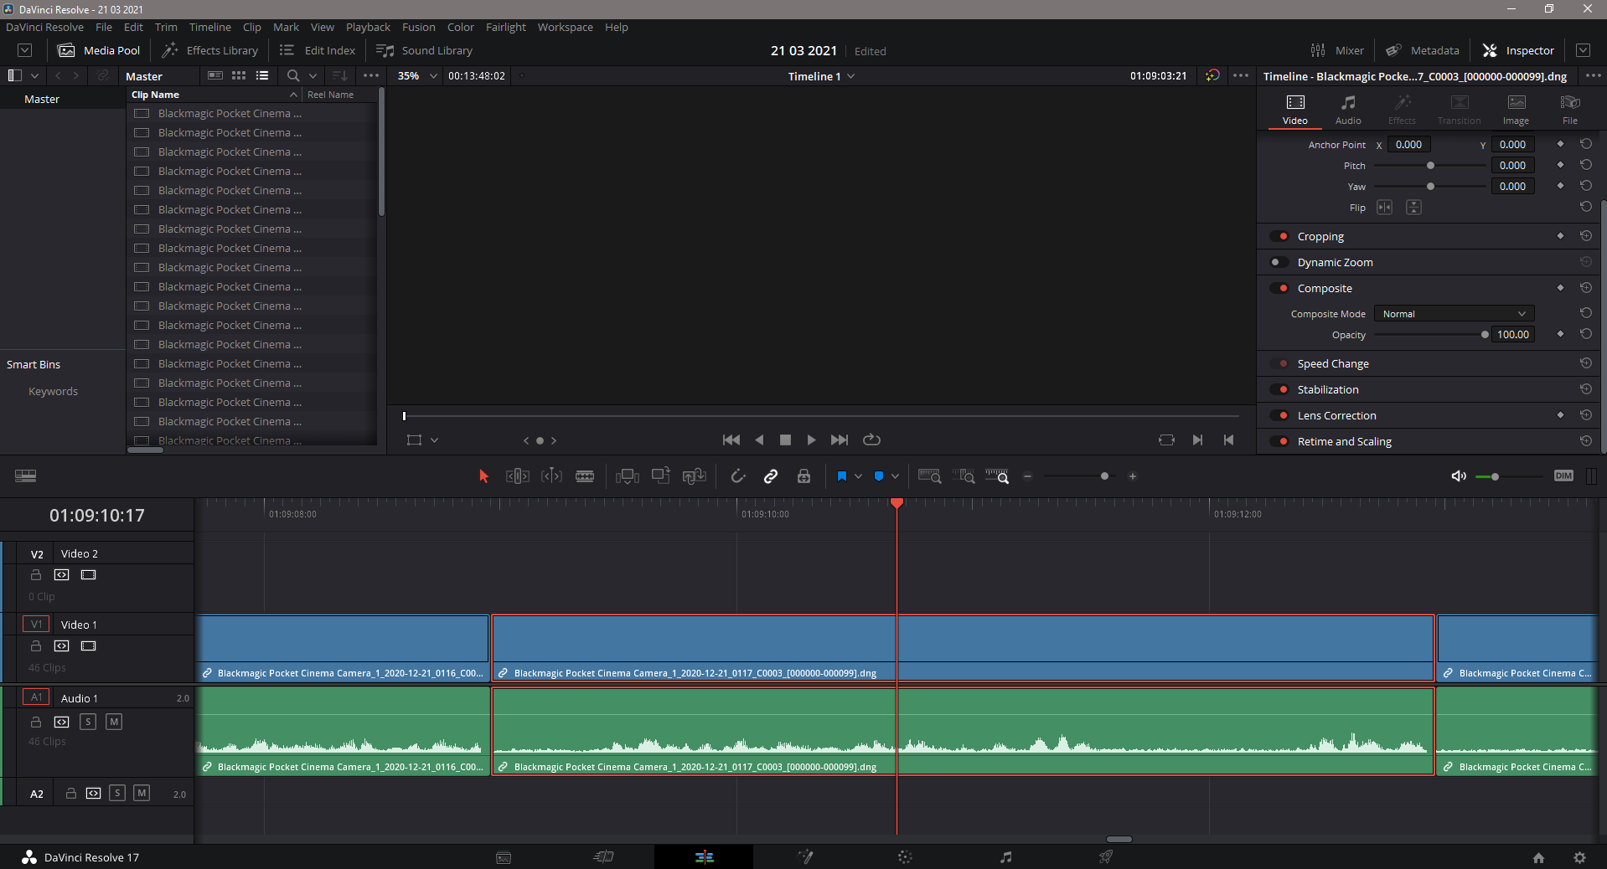
Task: Switch to Inspector Audio tab
Action: [1348, 109]
